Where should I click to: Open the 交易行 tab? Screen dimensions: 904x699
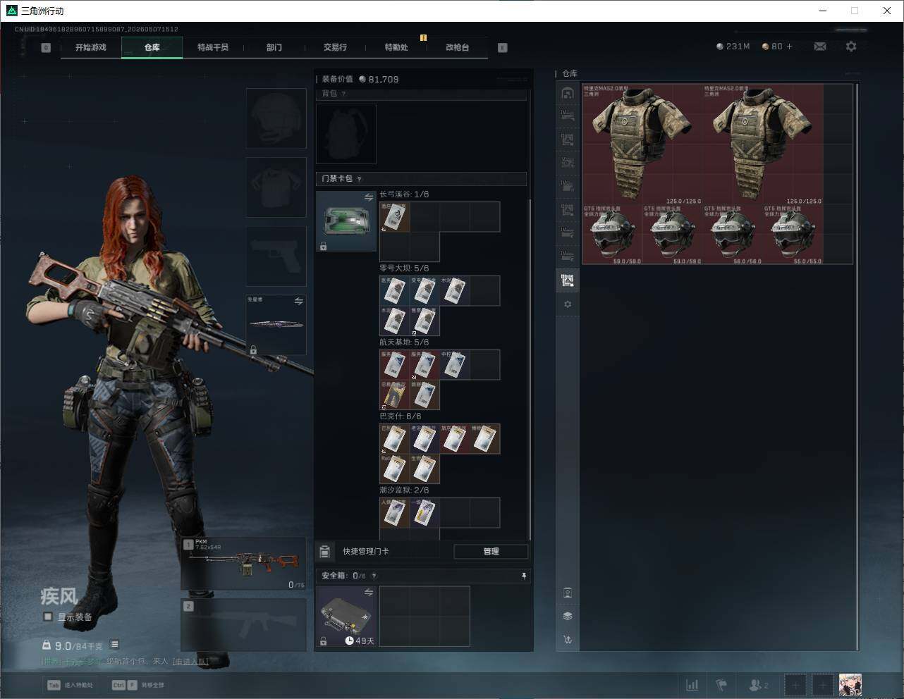pyautogui.click(x=335, y=47)
